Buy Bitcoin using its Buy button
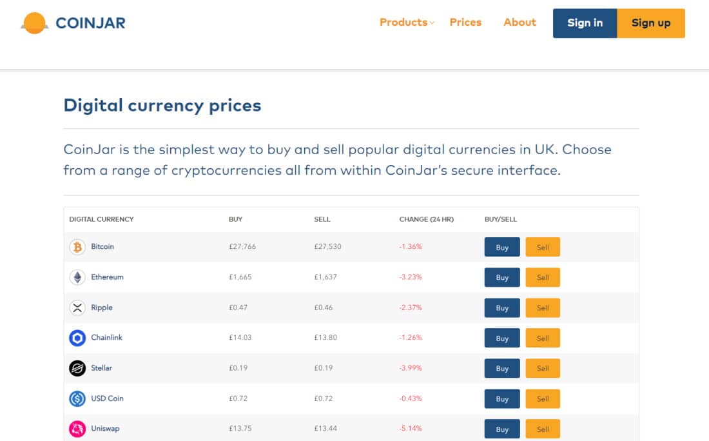 coord(501,247)
